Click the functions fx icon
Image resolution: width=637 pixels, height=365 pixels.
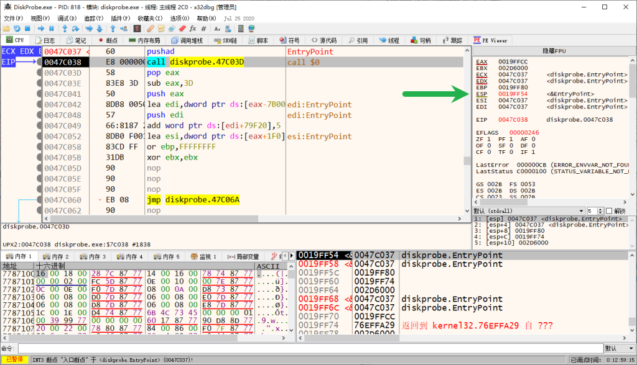(193, 29)
